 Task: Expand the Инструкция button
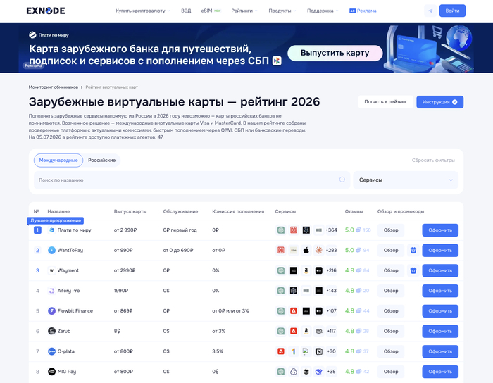439,102
